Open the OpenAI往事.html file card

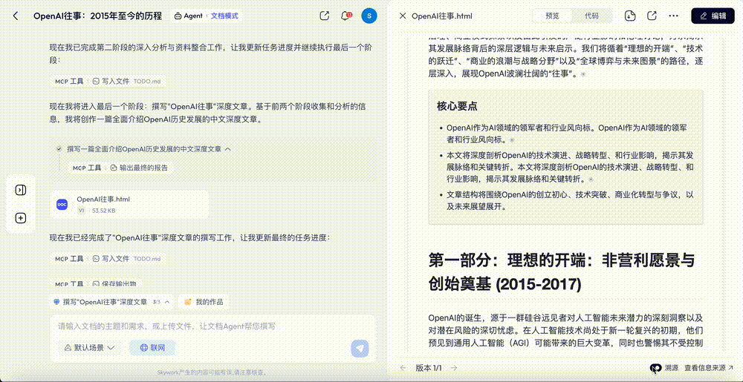(129, 204)
